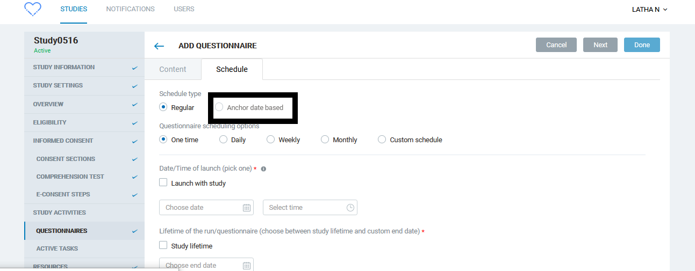The height and width of the screenshot is (271, 695).
Task: Open Study Activities section
Action: click(84, 213)
